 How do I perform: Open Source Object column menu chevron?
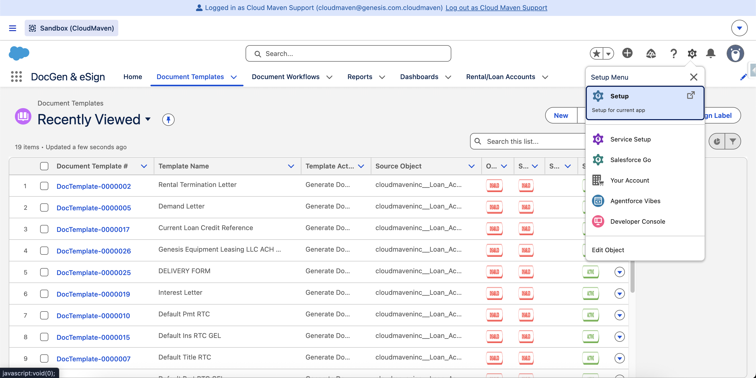tap(471, 166)
